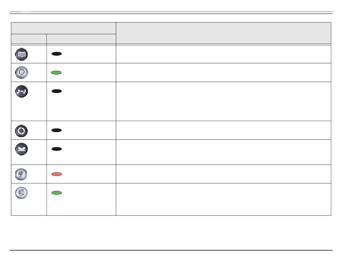Click the black LED beside the directory icon
The width and height of the screenshot is (357, 267).
click(57, 54)
